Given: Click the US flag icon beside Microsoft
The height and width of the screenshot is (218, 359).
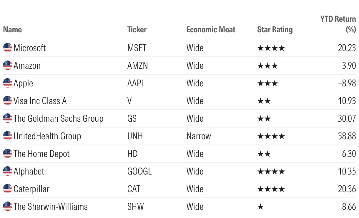Looking at the screenshot, I should pyautogui.click(x=8, y=48).
